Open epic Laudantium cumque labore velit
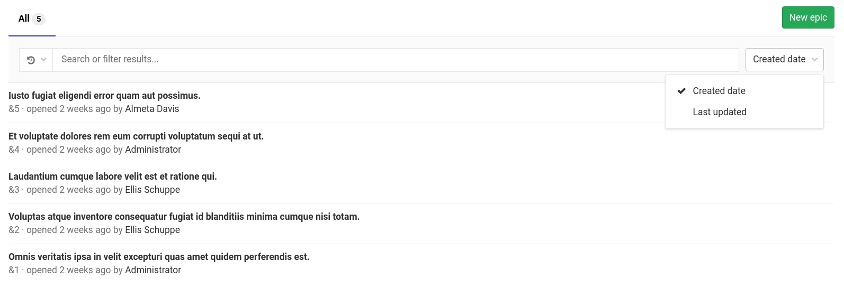 [x=112, y=176]
